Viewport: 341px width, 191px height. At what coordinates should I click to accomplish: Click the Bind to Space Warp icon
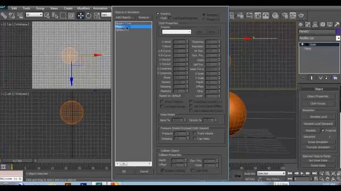pos(20,15)
